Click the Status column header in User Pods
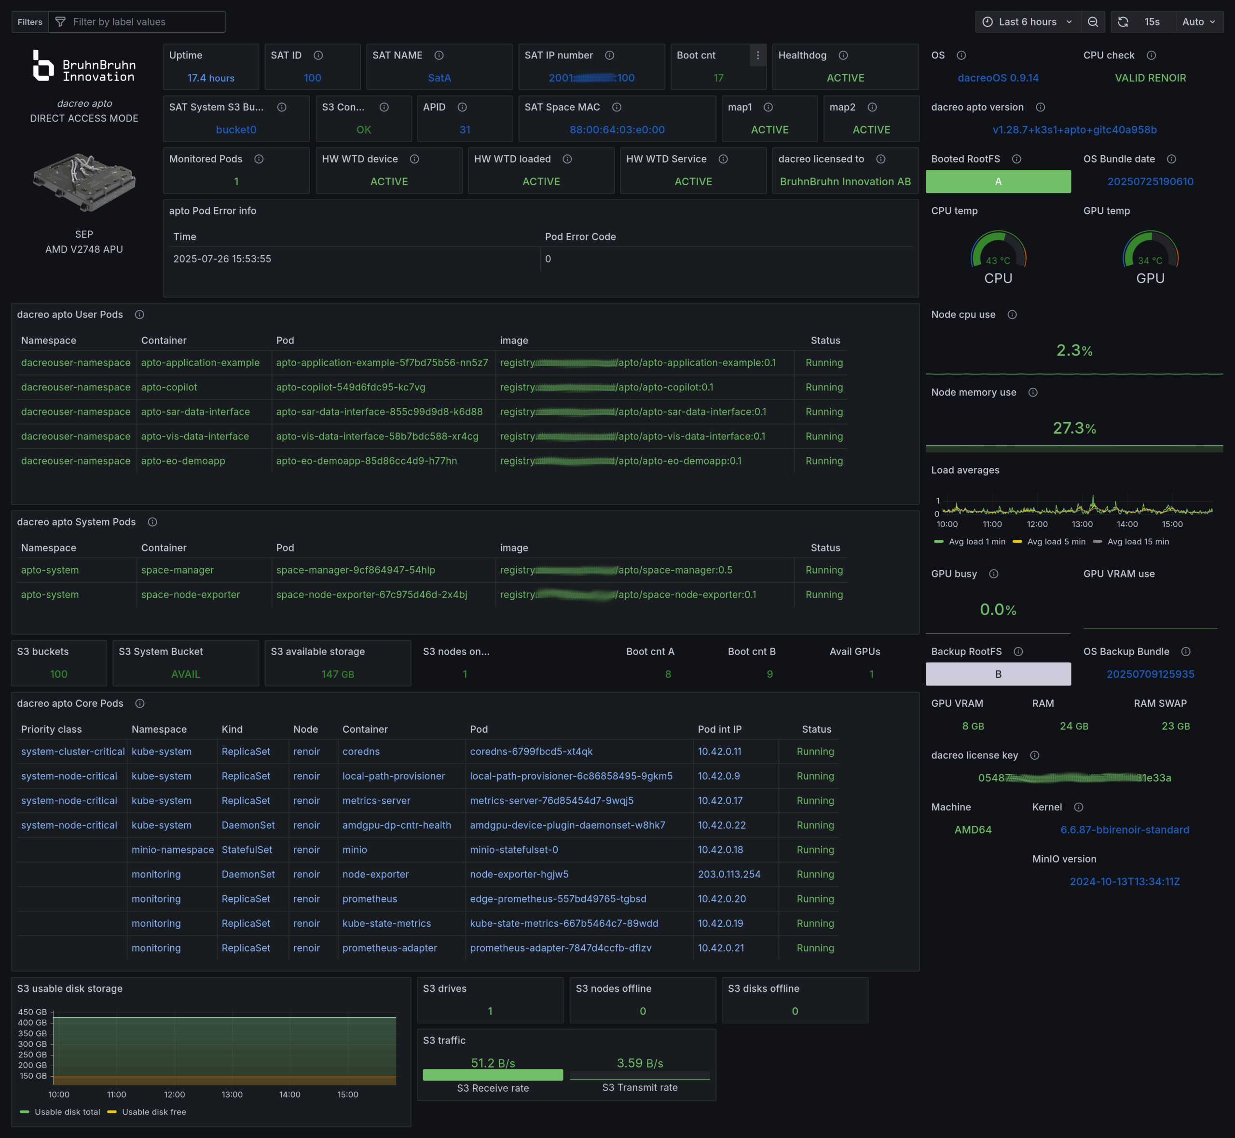This screenshot has height=1138, width=1235. [825, 341]
